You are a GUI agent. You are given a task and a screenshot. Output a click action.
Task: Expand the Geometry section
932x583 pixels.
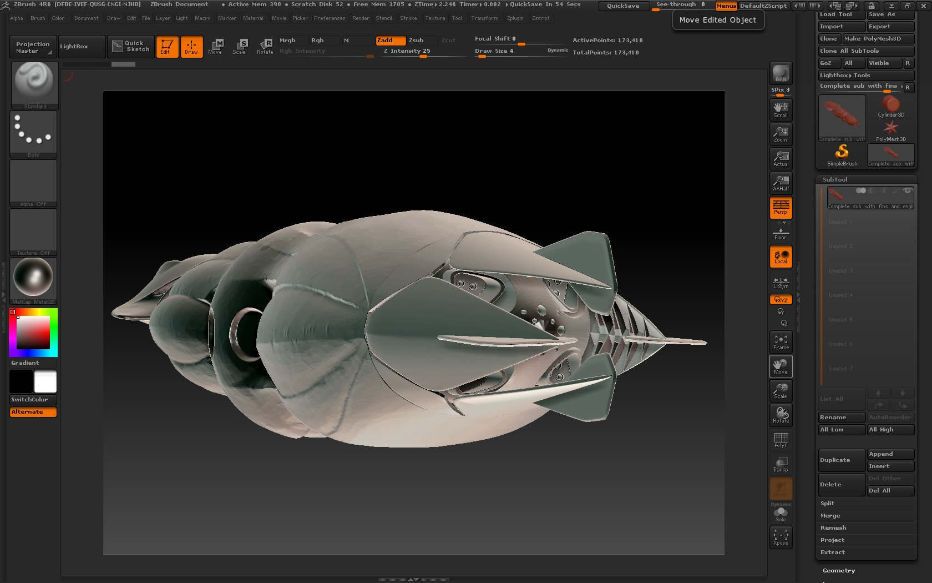pos(838,571)
